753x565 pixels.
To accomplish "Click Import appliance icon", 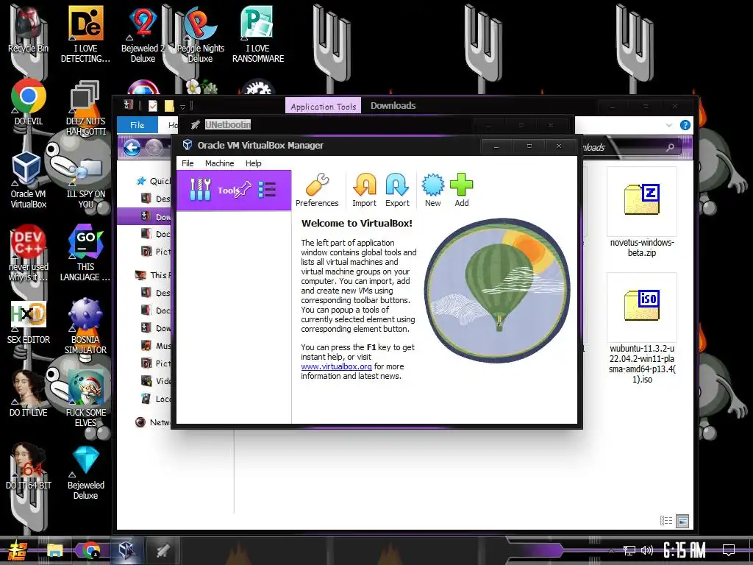I will 365,191.
